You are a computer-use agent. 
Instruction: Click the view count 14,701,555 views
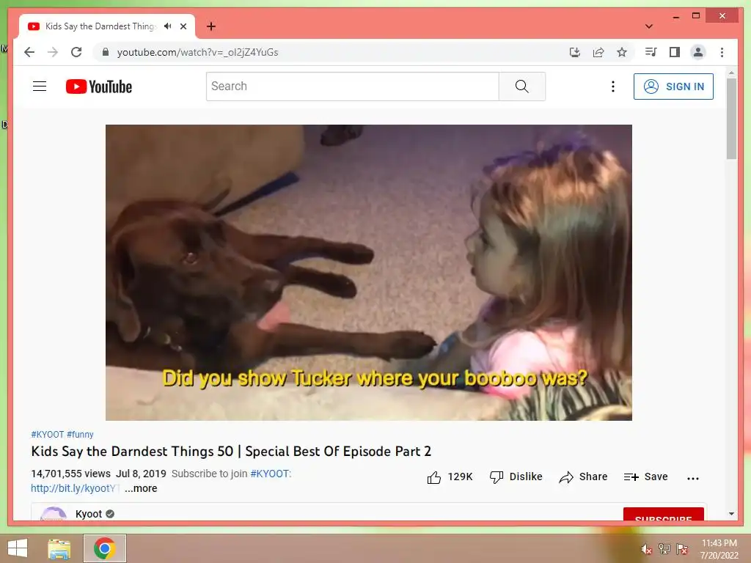[x=71, y=474]
